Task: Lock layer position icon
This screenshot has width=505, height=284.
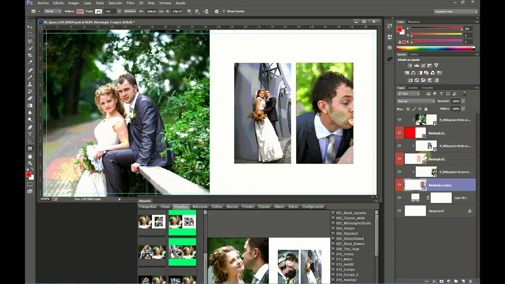Action: click(x=420, y=109)
